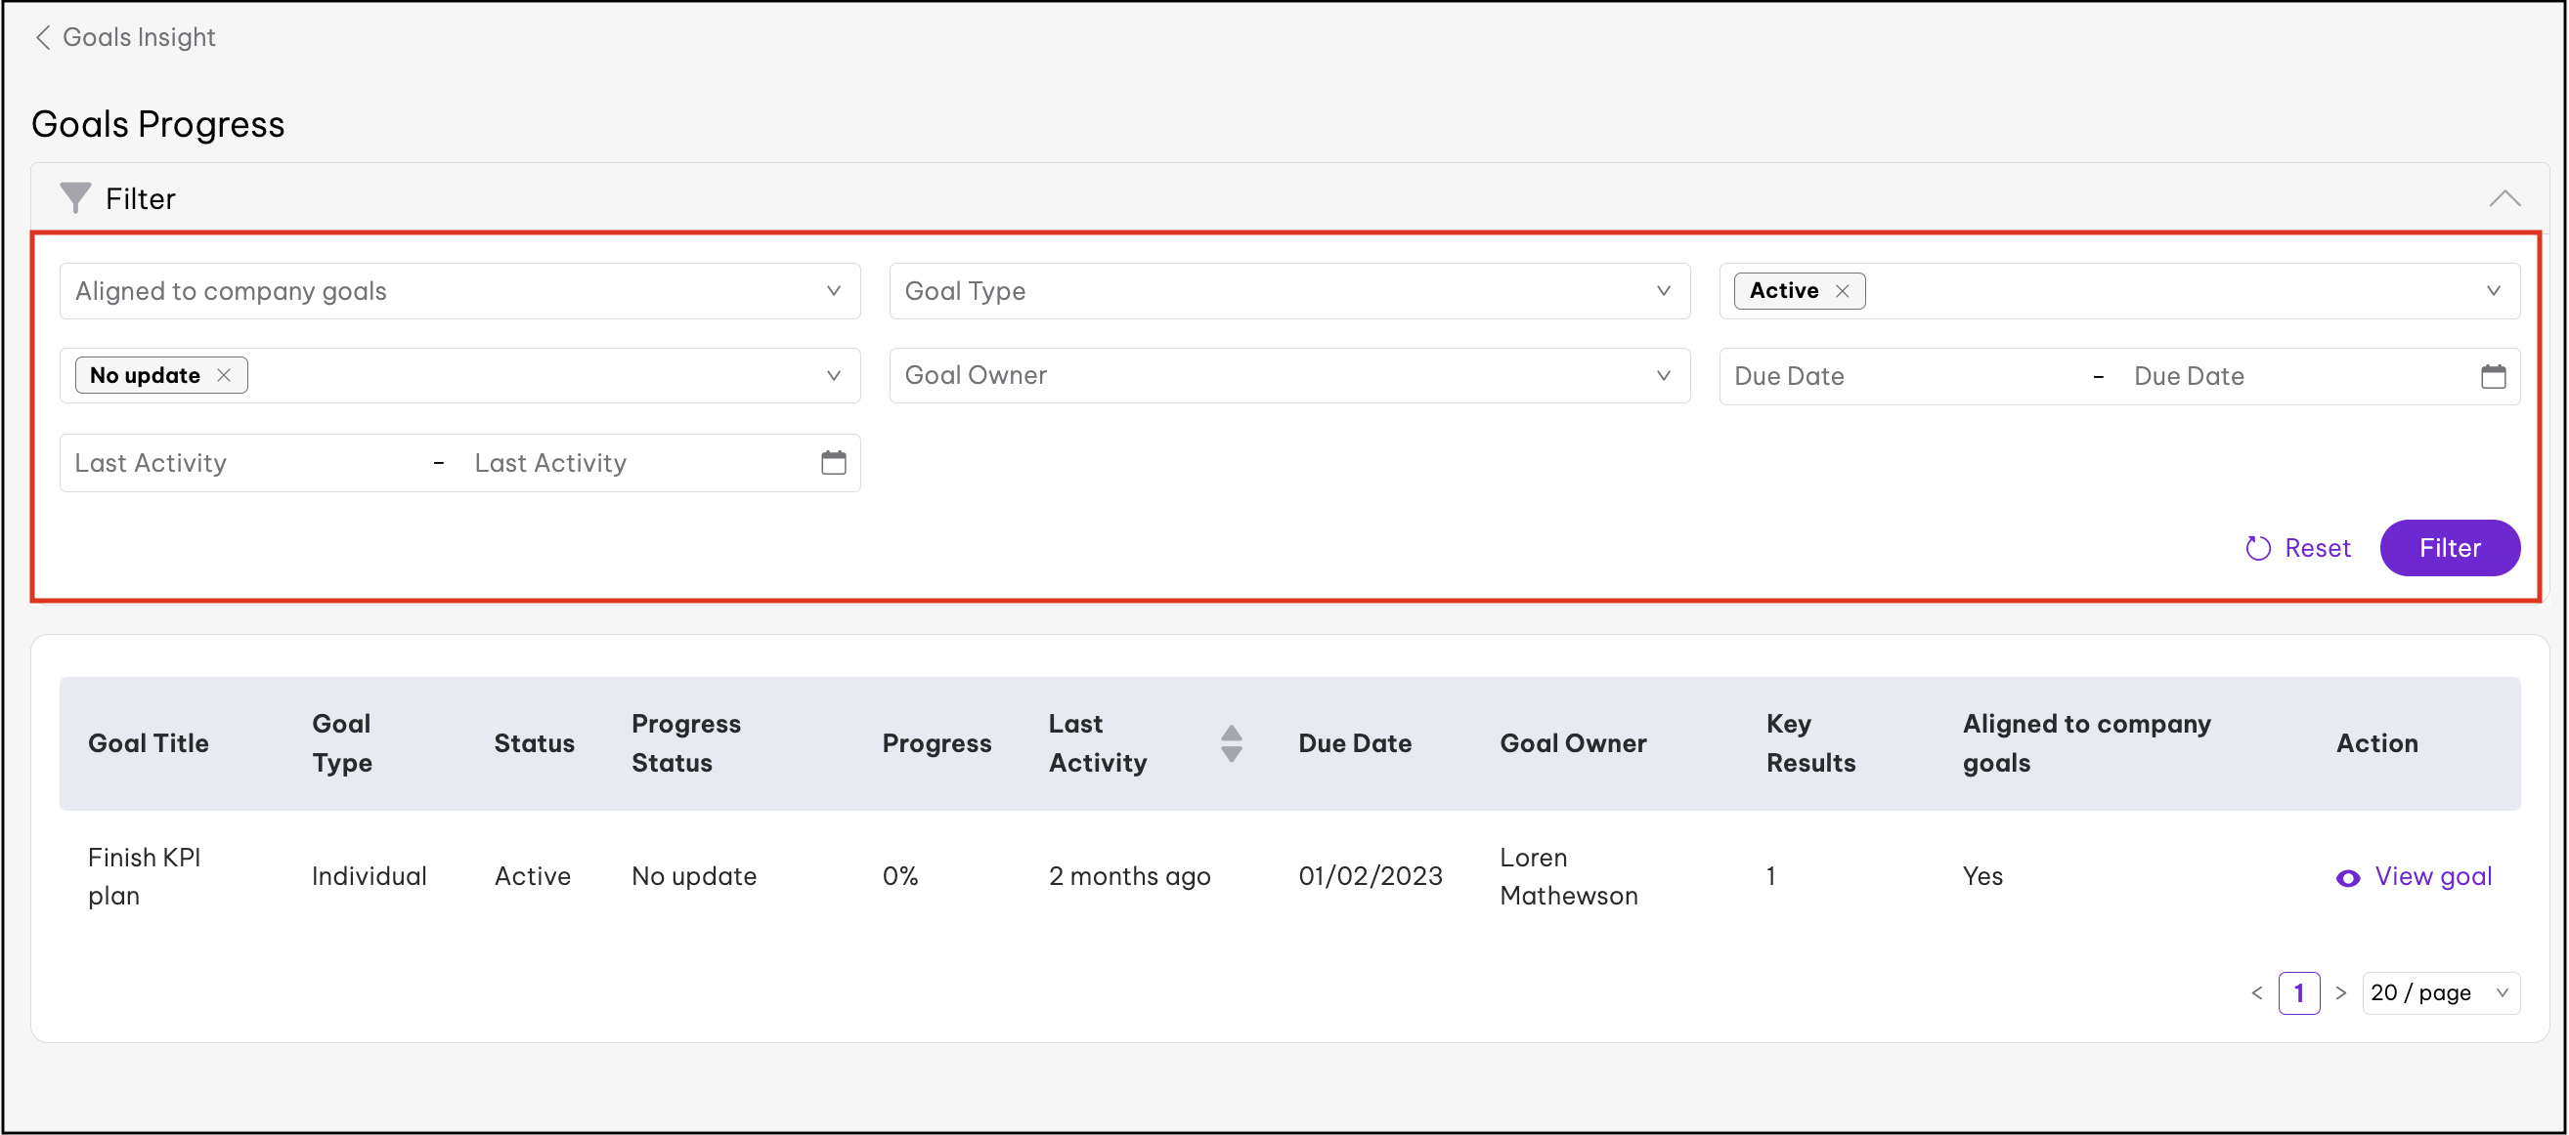Select page 1 in pagination
Viewport: 2569px width, 1135px height.
tap(2299, 993)
